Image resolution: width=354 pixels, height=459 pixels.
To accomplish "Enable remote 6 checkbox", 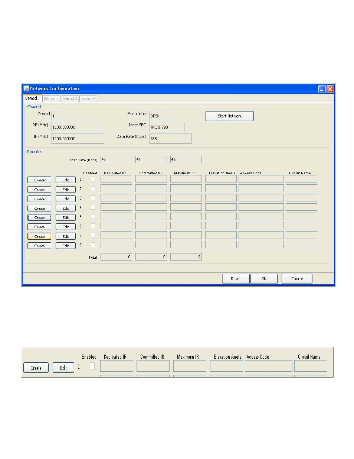I will tap(93, 226).
